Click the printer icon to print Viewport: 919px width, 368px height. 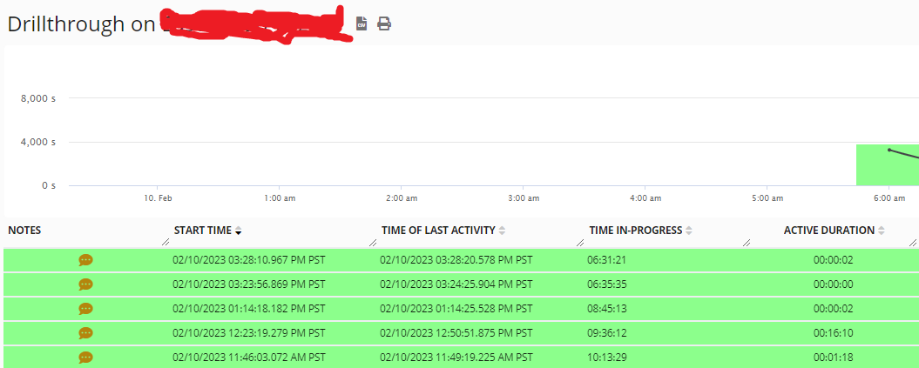[383, 23]
